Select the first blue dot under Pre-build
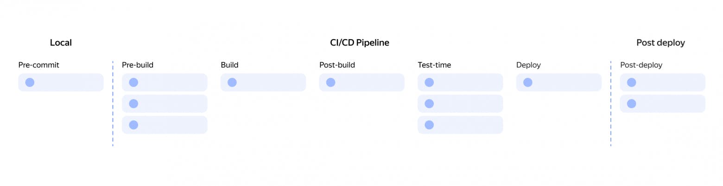The height and width of the screenshot is (186, 723). [133, 83]
